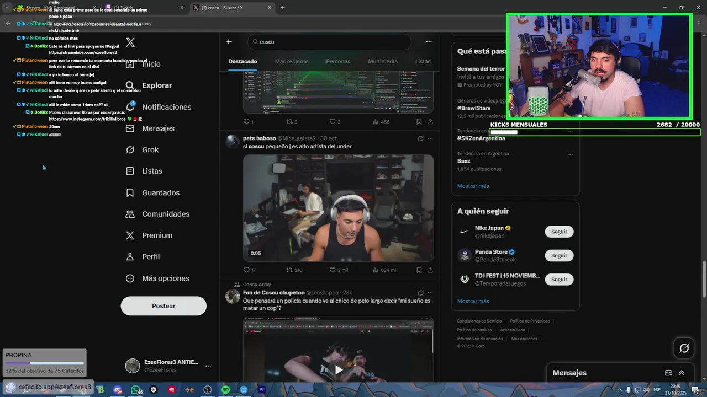
Task: Open Notificaciones in the sidebar
Action: coord(158,107)
